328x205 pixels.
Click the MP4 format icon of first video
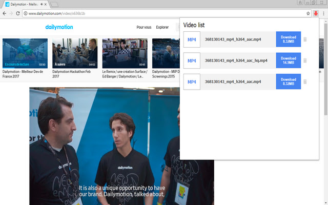[192, 39]
